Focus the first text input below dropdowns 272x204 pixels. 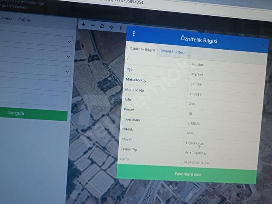tap(34, 85)
